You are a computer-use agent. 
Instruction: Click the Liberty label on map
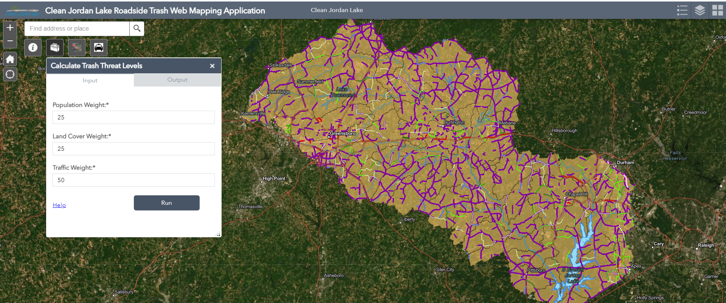click(408, 219)
